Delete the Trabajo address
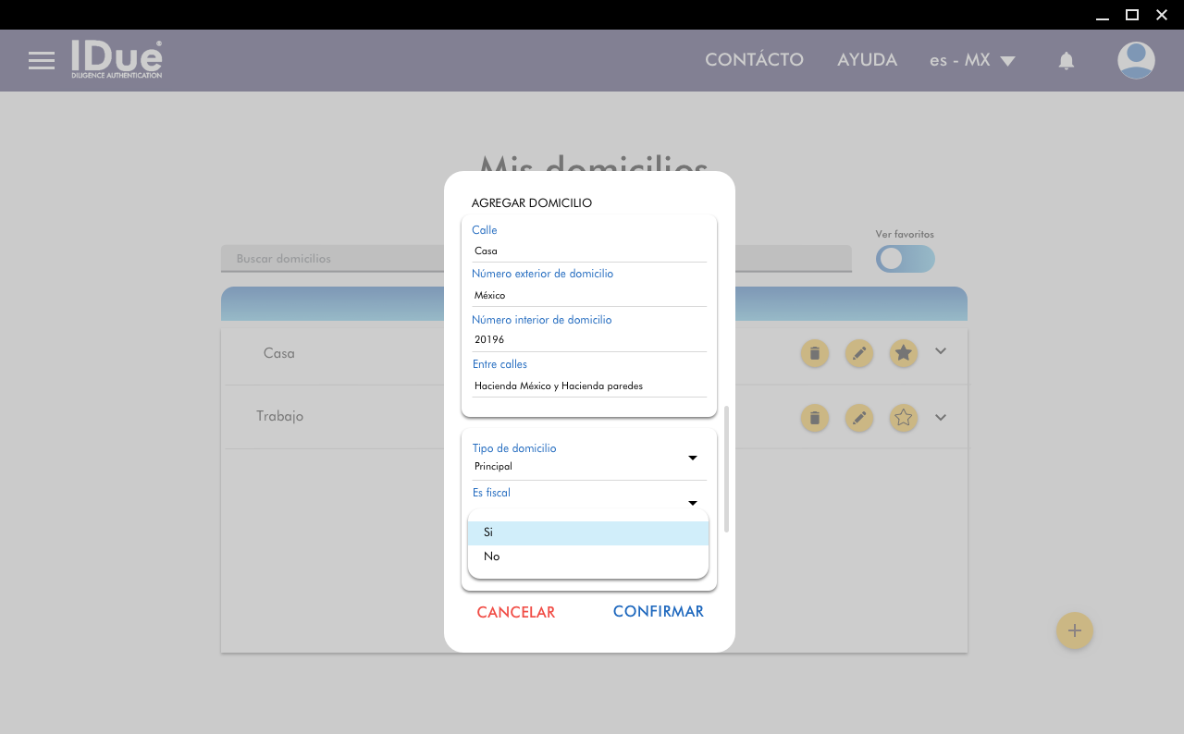This screenshot has width=1184, height=734. tap(814, 418)
